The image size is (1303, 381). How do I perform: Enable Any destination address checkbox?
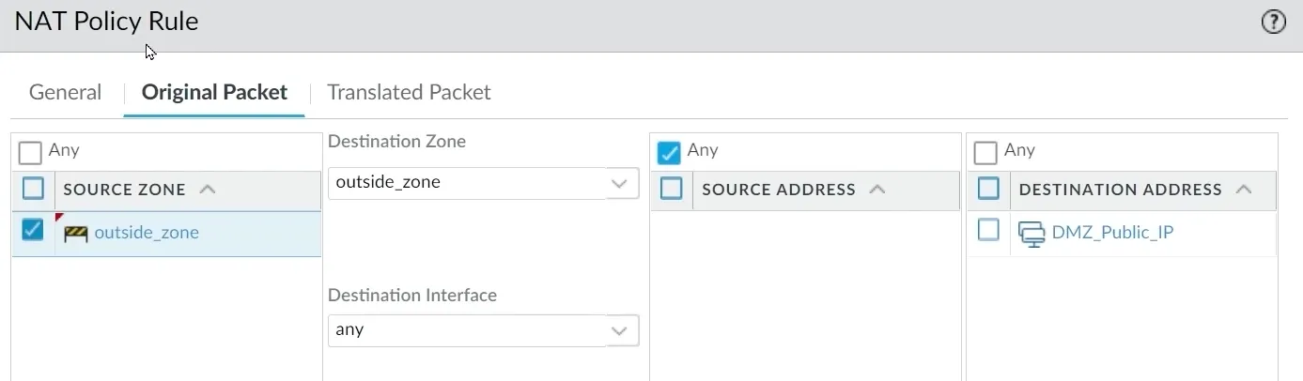coord(985,151)
